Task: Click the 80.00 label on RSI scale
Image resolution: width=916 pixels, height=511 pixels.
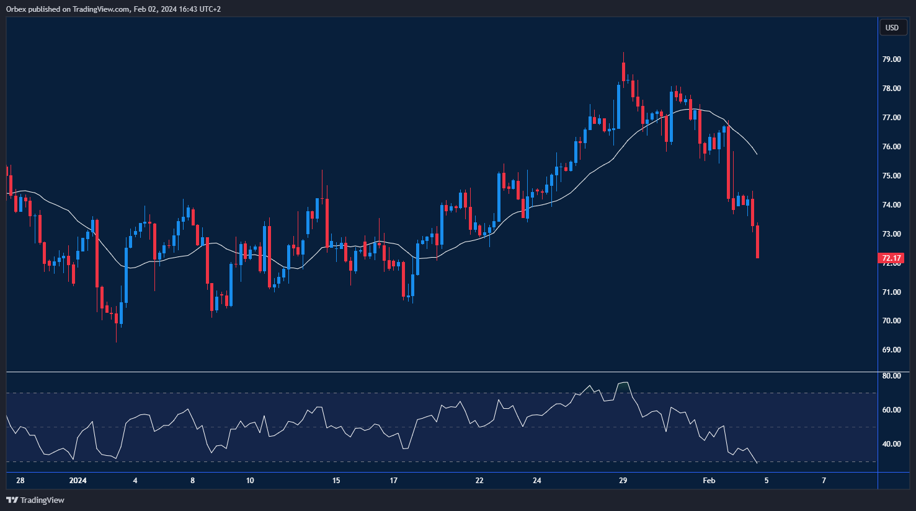Action: [x=892, y=376]
